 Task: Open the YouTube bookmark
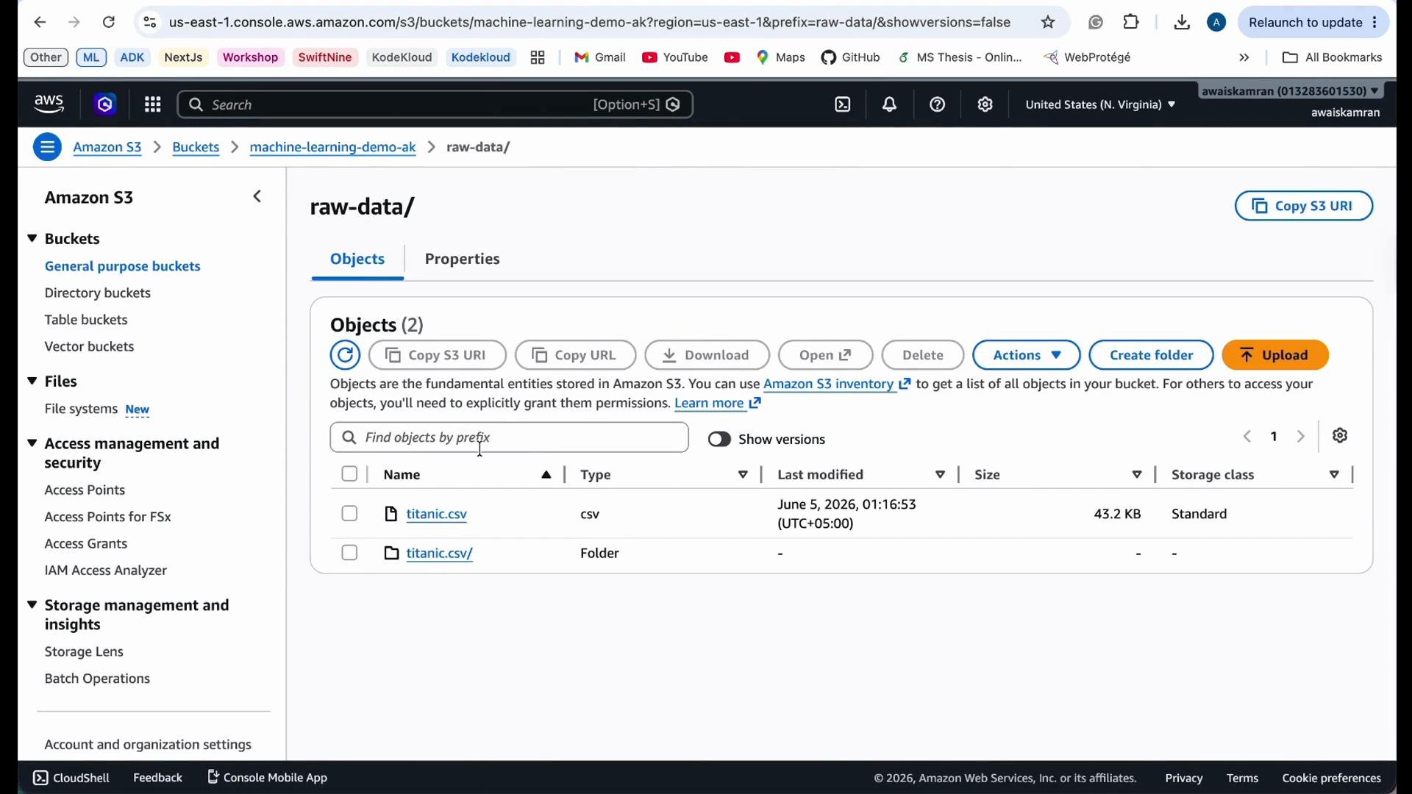coord(675,58)
